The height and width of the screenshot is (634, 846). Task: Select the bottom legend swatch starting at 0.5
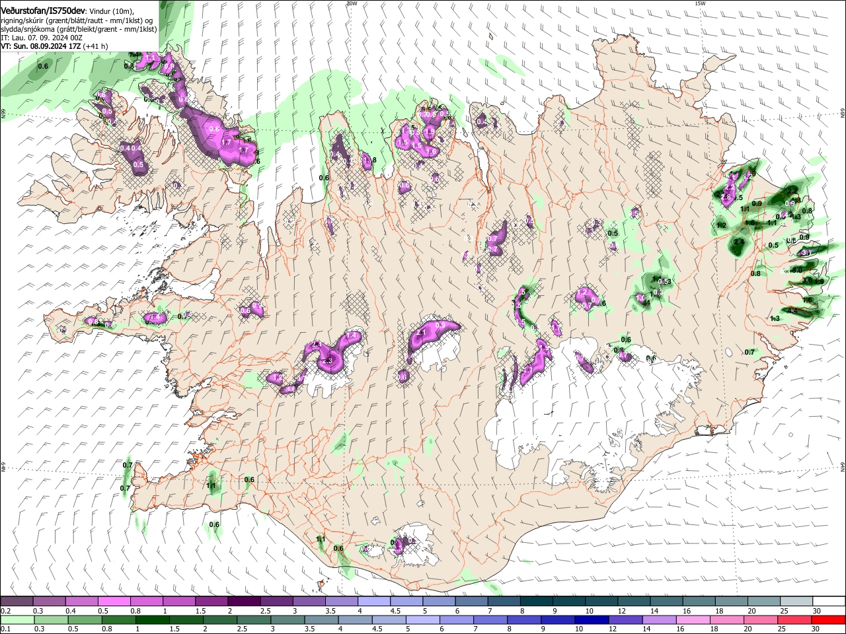point(85,620)
